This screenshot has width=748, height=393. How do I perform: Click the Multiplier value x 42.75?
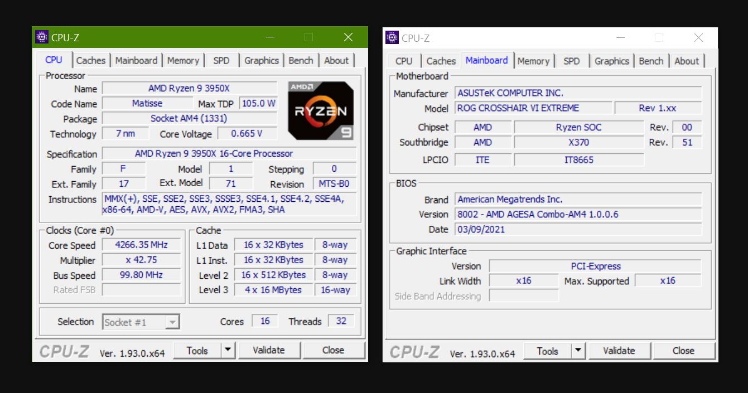click(141, 260)
